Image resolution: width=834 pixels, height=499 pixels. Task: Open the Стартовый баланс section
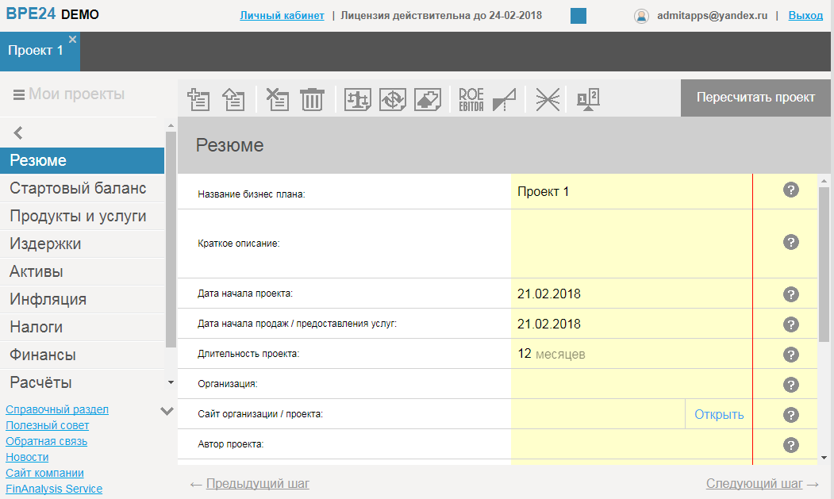[x=82, y=188]
